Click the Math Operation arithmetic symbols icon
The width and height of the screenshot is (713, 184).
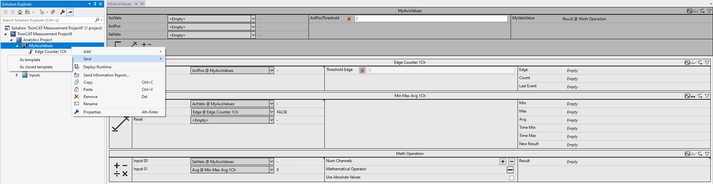120,170
